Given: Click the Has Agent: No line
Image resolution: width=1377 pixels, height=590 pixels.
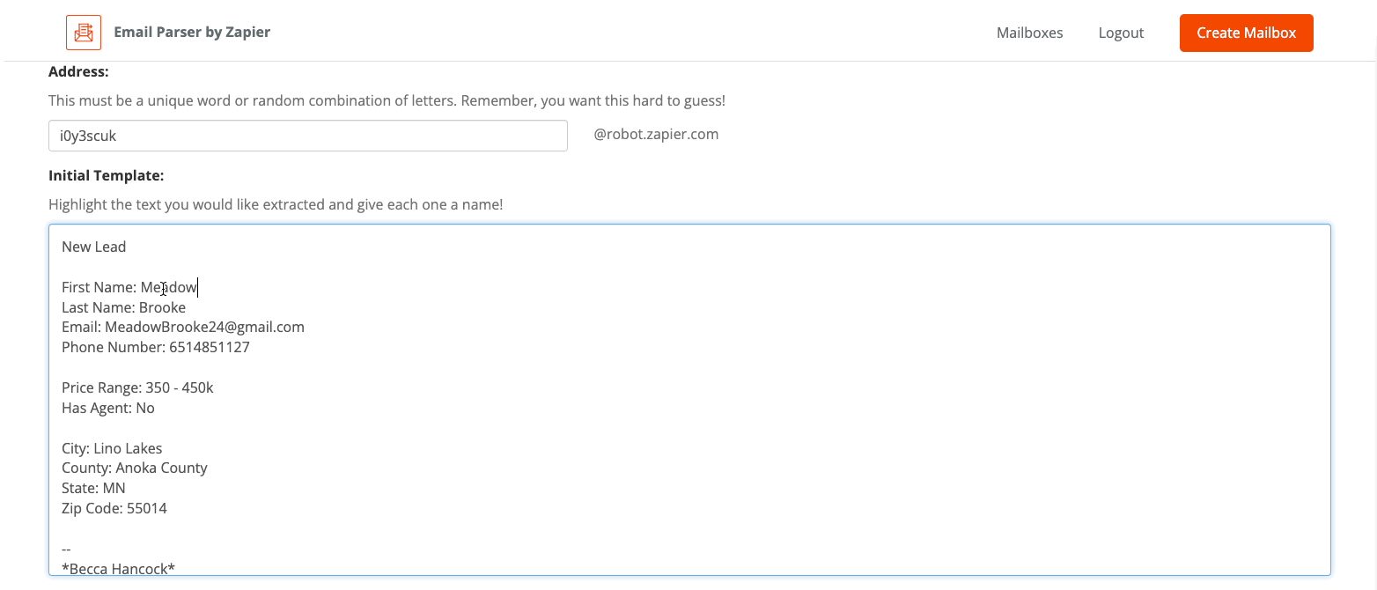Looking at the screenshot, I should point(108,408).
